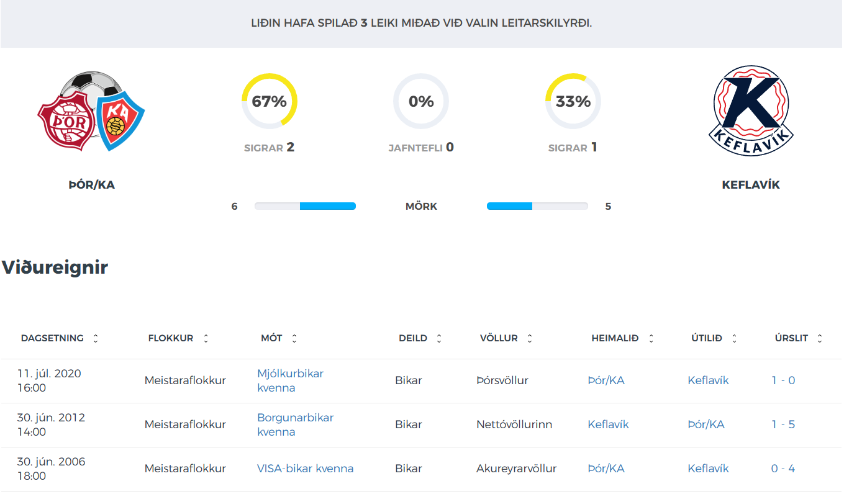Click the date 11. júl. 2020 cell

coord(49,380)
